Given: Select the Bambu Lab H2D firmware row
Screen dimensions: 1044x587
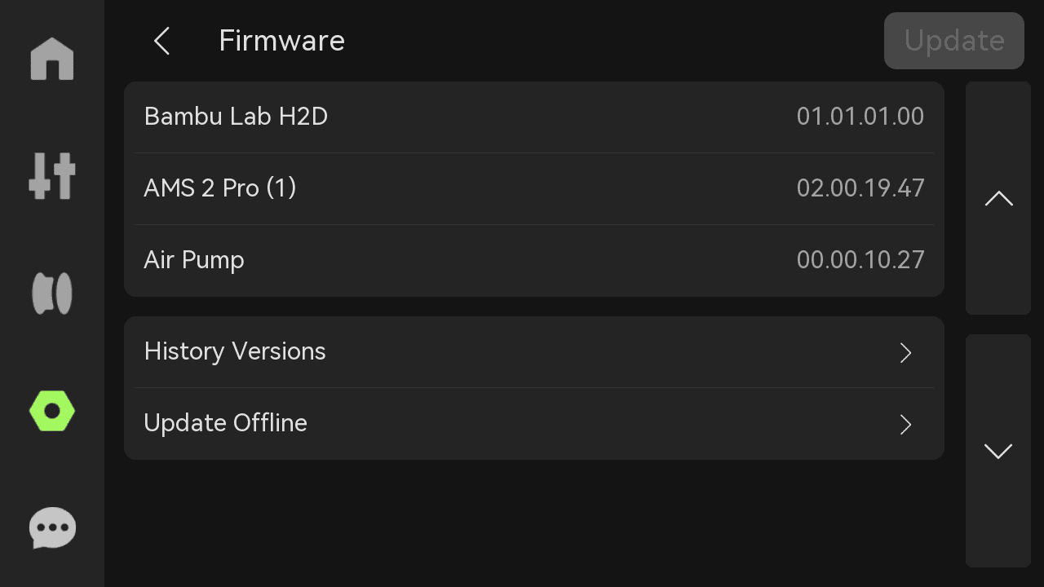Looking at the screenshot, I should coord(534,117).
